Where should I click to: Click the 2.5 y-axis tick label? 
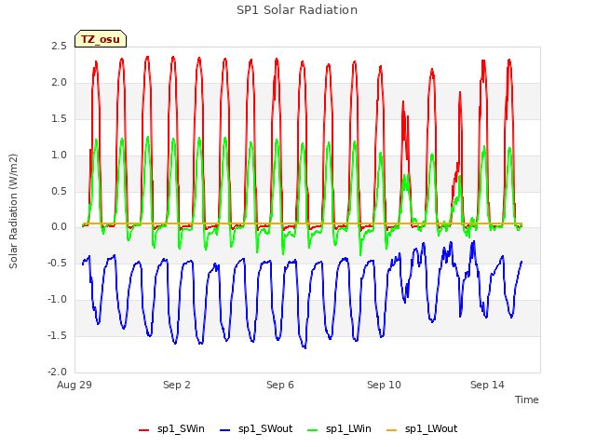click(59, 47)
